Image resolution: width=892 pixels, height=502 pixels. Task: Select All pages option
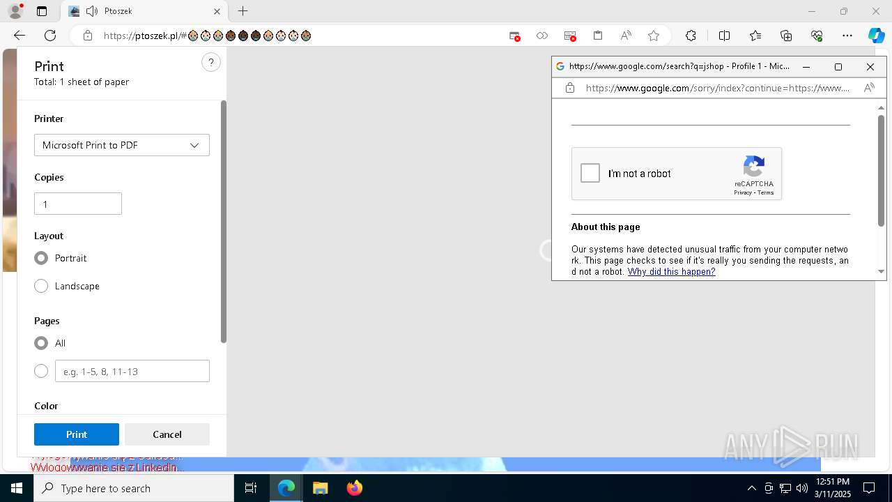[x=41, y=343]
